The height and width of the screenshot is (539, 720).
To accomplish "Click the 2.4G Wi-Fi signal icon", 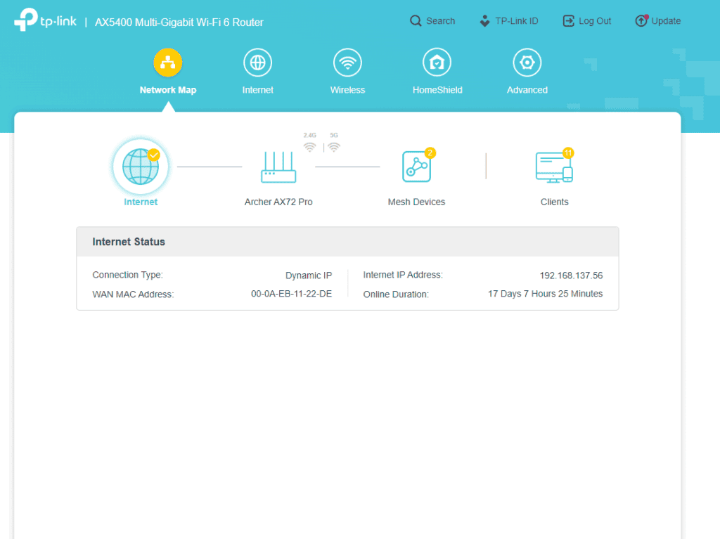I will (309, 147).
